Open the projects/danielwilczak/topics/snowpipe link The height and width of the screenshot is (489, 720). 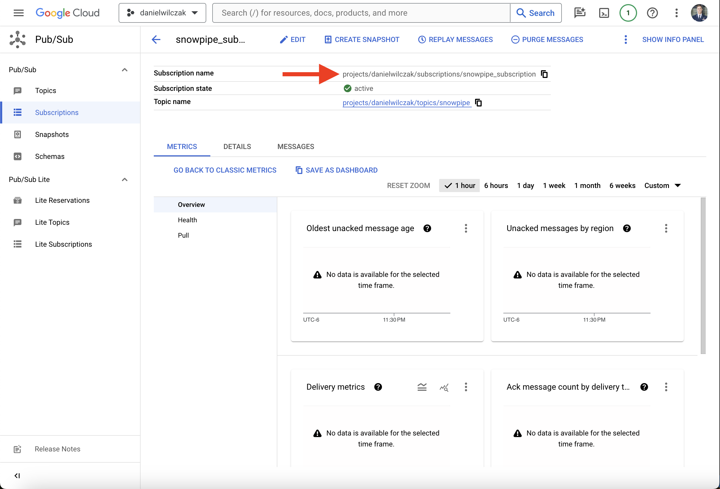tap(406, 103)
